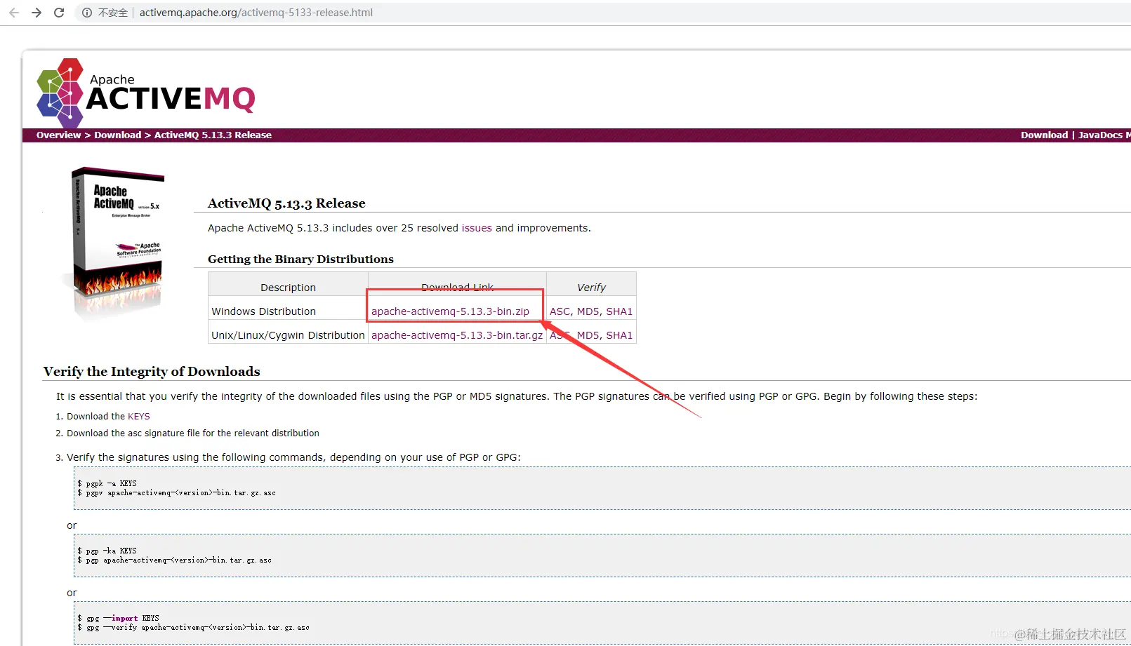The image size is (1131, 646).
Task: Click the 'gpg --import KEYS' command line
Action: point(119,618)
